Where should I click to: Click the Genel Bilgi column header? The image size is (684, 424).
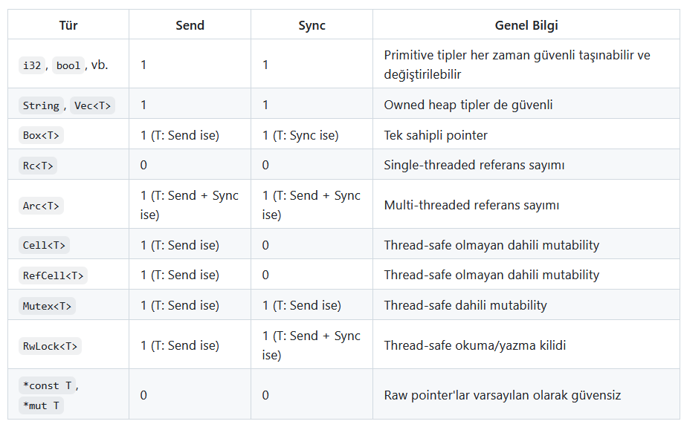(526, 25)
